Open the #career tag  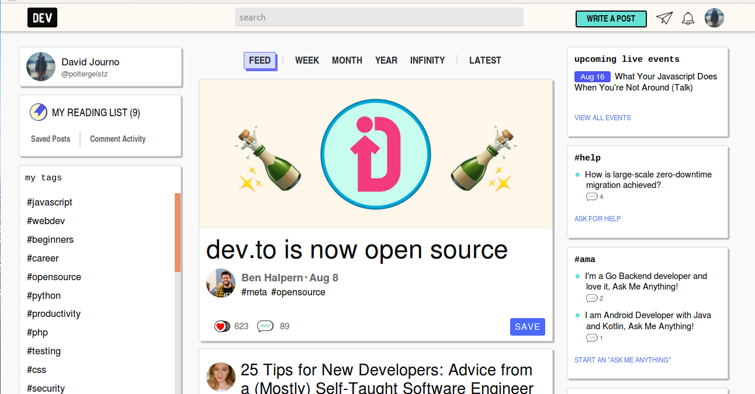click(43, 258)
